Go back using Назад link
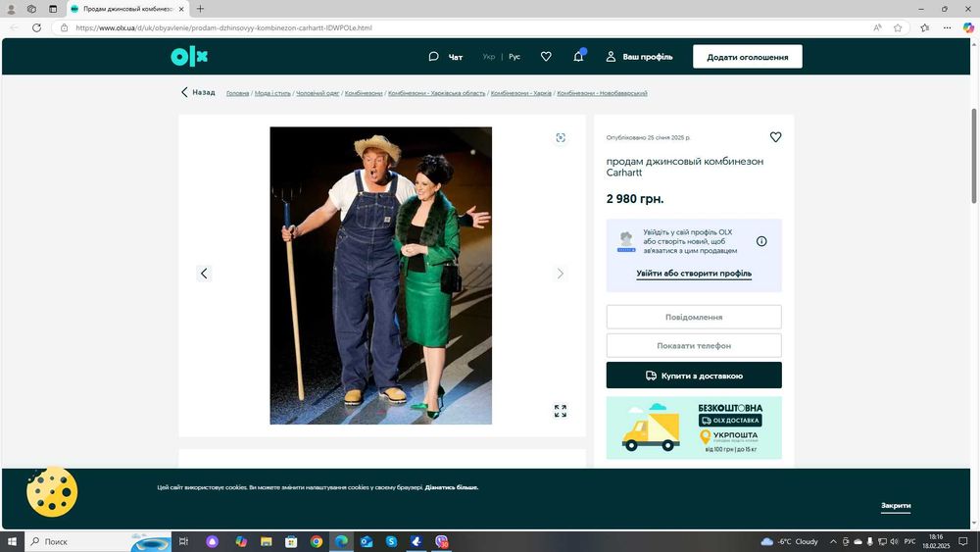This screenshot has height=552, width=980. pos(198,92)
